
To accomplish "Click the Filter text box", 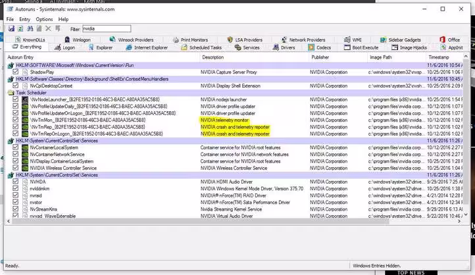I will pyautogui.click(x=107, y=29).
